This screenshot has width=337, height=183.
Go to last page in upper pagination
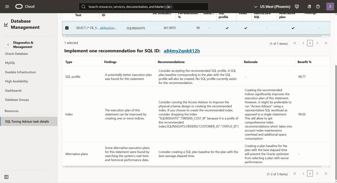[x=326, y=43]
